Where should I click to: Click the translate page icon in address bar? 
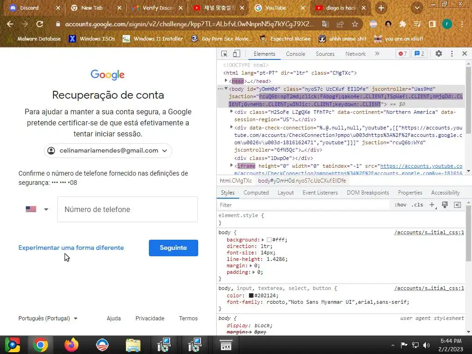click(x=325, y=24)
